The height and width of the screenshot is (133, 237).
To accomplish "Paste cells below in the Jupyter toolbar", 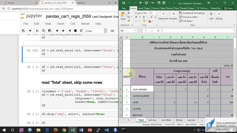I will [x=50, y=31].
